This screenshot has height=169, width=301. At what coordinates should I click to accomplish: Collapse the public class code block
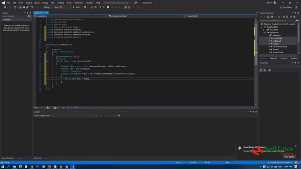click(x=47, y=52)
